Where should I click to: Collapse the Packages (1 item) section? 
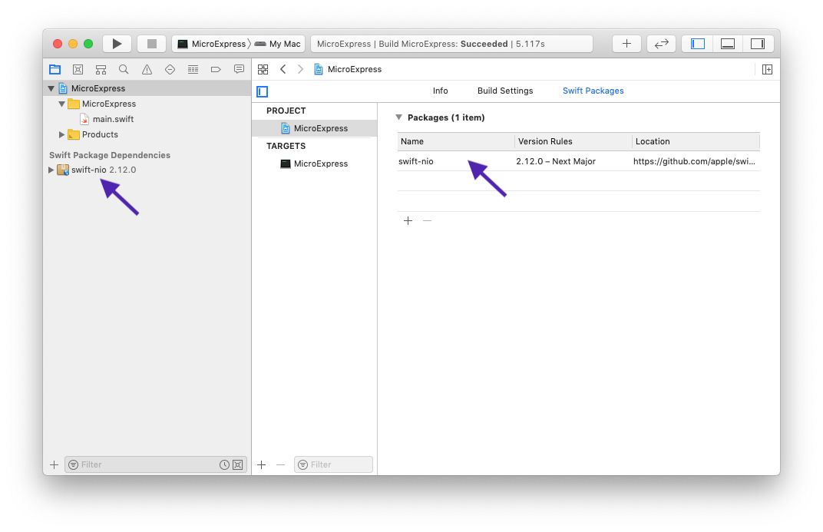(399, 117)
